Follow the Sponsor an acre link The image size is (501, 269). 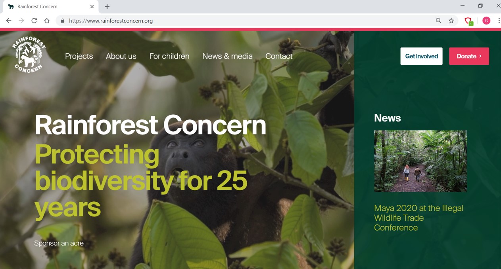pos(59,243)
